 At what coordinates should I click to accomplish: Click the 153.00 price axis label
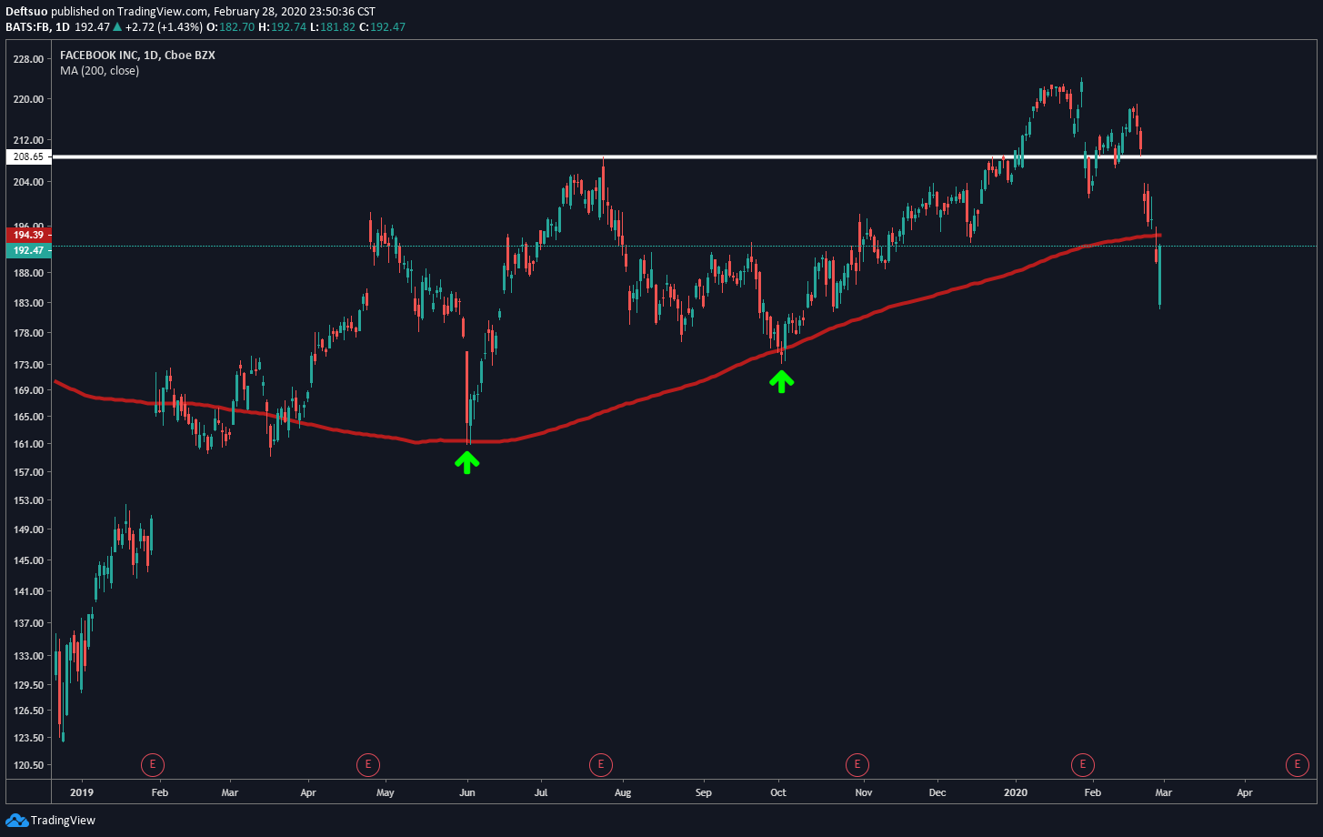tap(30, 500)
